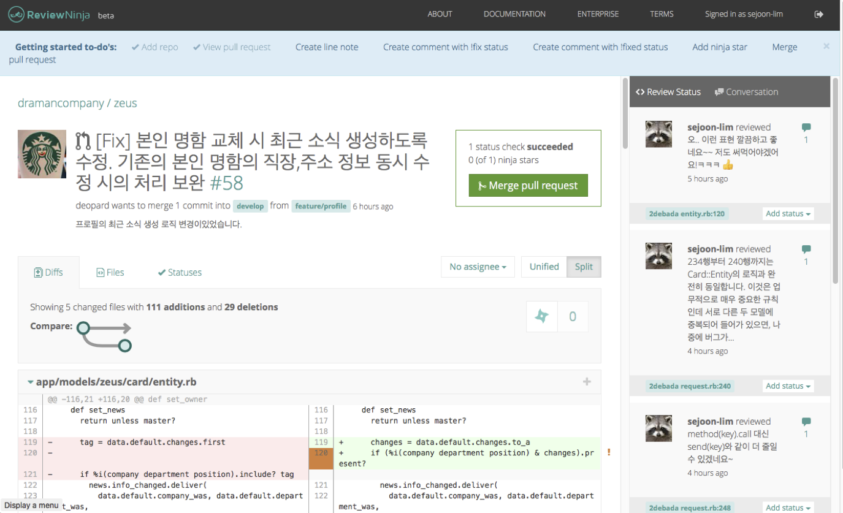Collapse the app/models/zeus/card/entity.rb file
843x513 pixels.
pyautogui.click(x=30, y=382)
